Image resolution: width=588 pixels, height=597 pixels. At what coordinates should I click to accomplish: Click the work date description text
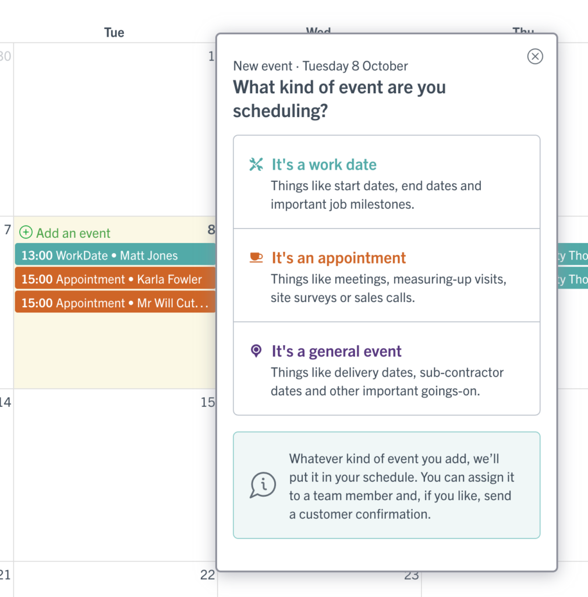[x=376, y=195]
